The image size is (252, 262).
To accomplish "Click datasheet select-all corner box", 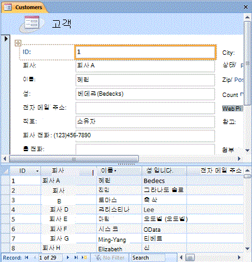I will click(6, 171).
